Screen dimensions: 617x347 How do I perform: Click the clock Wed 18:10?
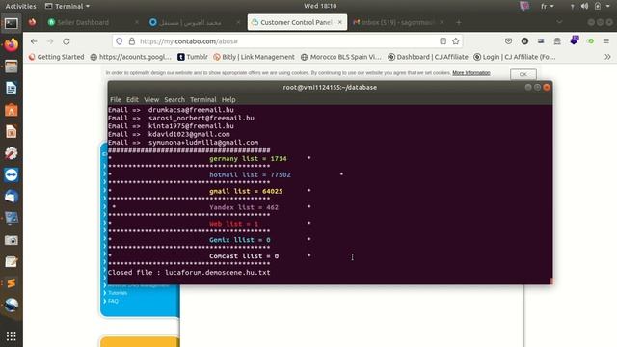320,6
